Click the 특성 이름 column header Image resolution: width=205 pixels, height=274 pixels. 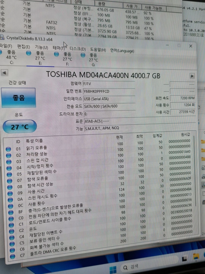tap(34, 141)
